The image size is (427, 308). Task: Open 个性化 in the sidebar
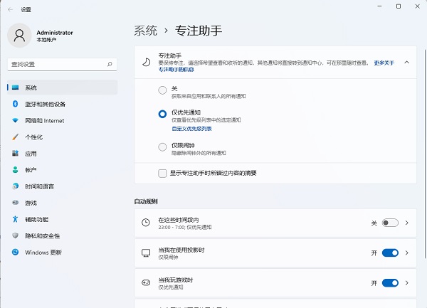click(34, 137)
